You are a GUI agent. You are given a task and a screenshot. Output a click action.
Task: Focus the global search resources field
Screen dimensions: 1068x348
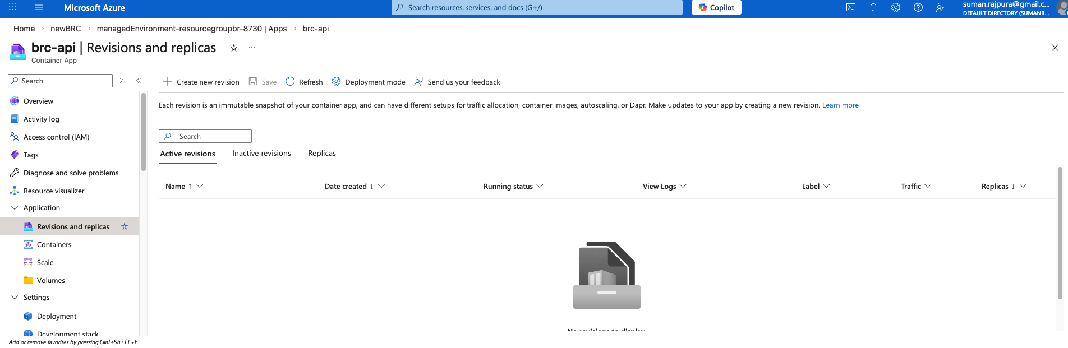point(537,7)
